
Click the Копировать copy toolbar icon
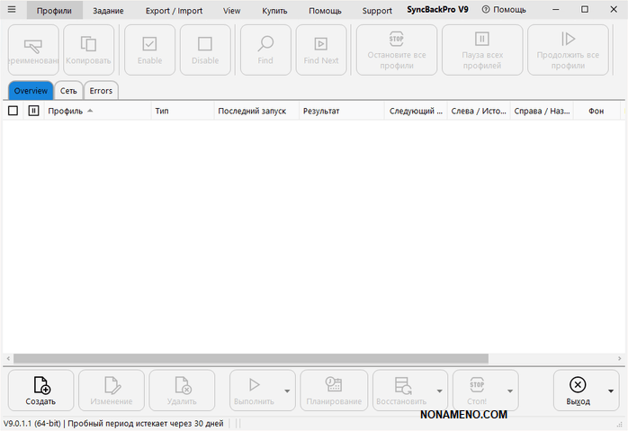(89, 42)
